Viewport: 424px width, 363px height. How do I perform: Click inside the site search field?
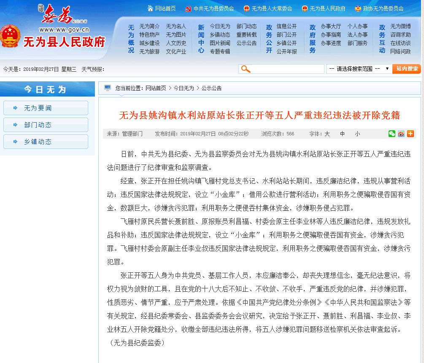point(281,69)
